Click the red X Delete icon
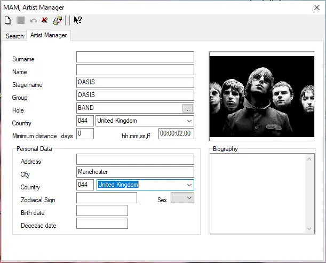 coord(45,20)
